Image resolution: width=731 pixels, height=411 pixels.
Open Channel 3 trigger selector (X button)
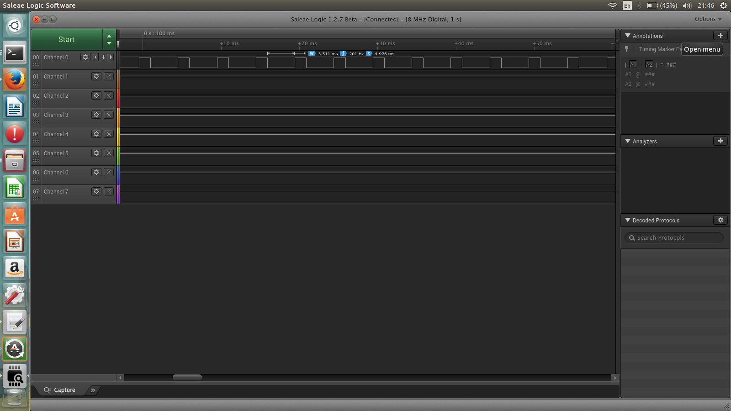[x=109, y=115]
